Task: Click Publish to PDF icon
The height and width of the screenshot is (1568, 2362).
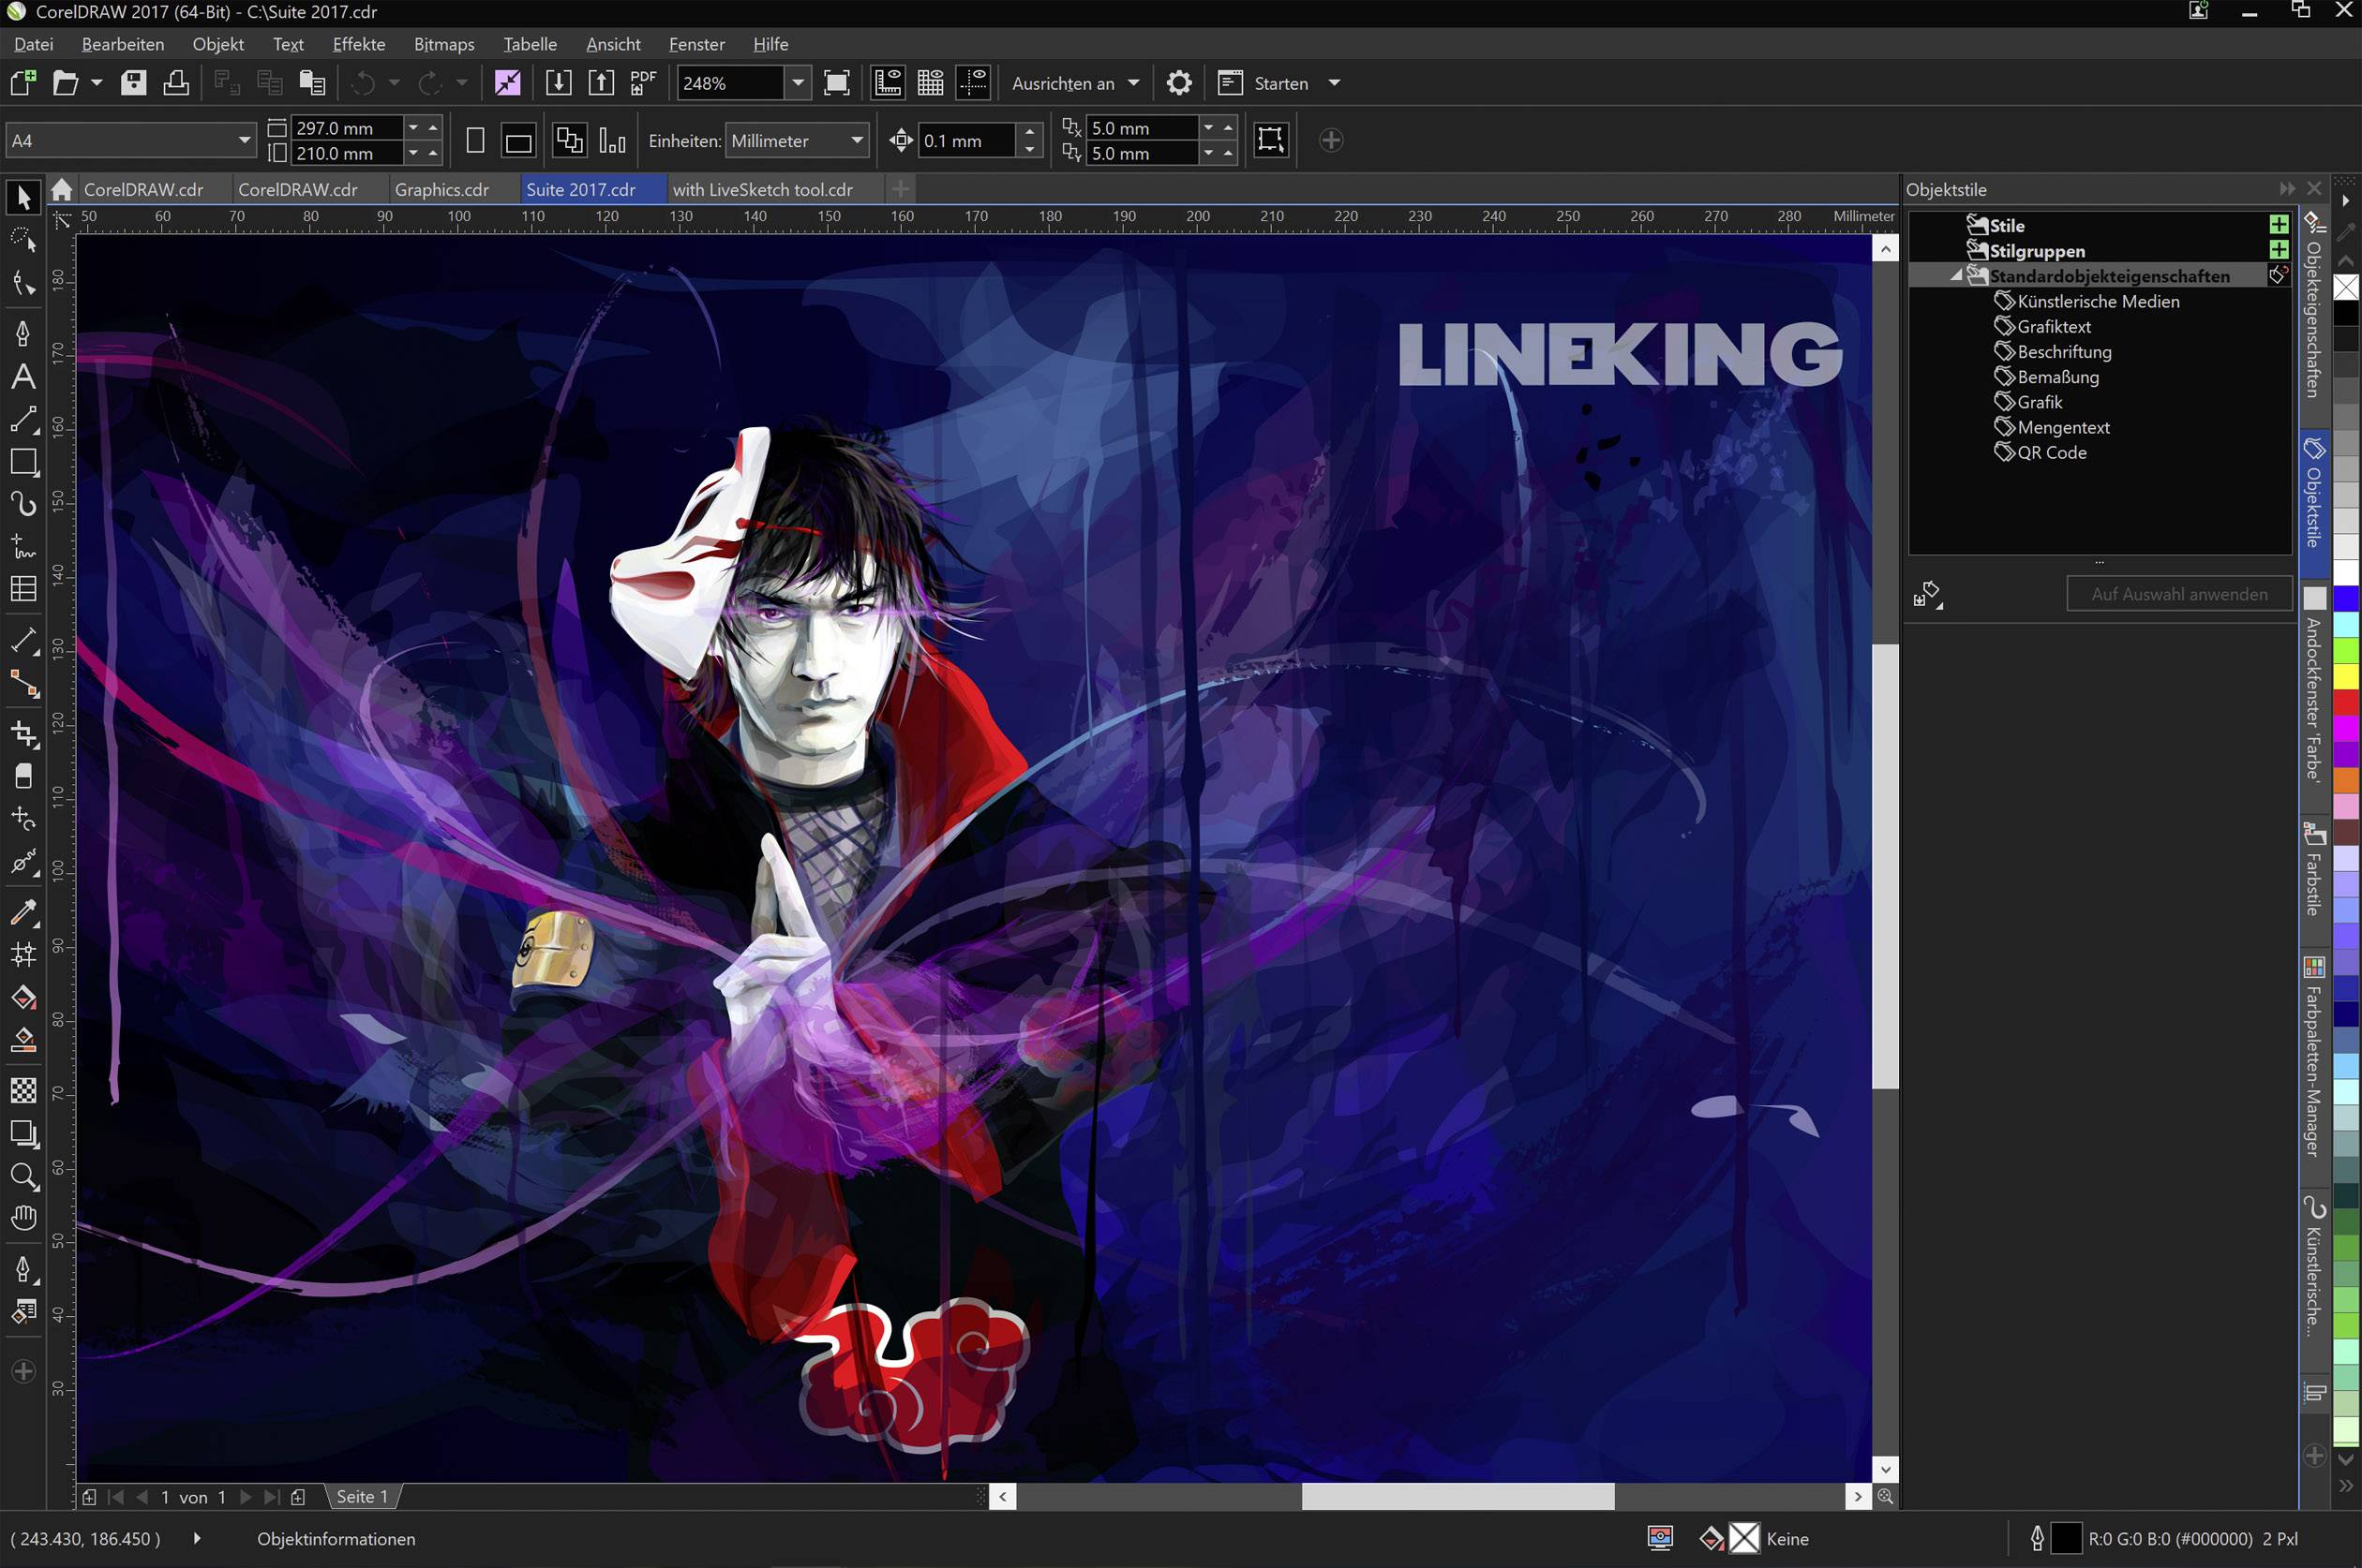Action: [643, 82]
